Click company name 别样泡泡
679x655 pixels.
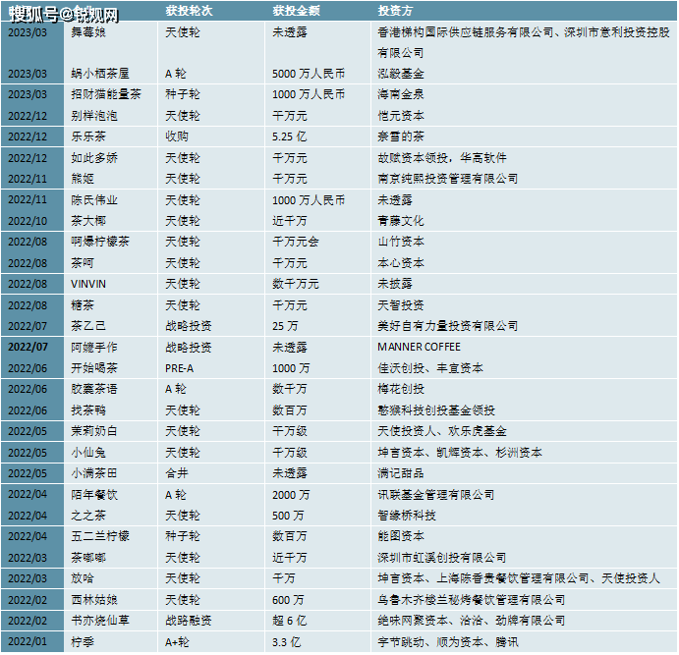point(94,116)
